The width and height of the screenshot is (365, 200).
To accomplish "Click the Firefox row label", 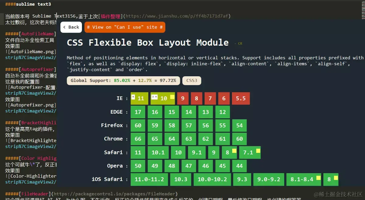I will (112, 125).
